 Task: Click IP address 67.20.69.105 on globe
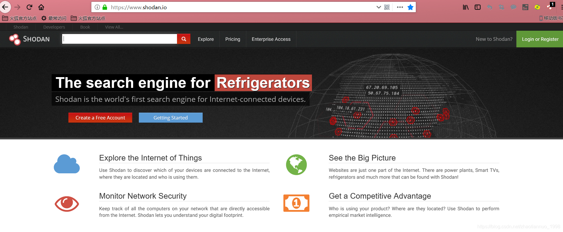pyautogui.click(x=382, y=87)
